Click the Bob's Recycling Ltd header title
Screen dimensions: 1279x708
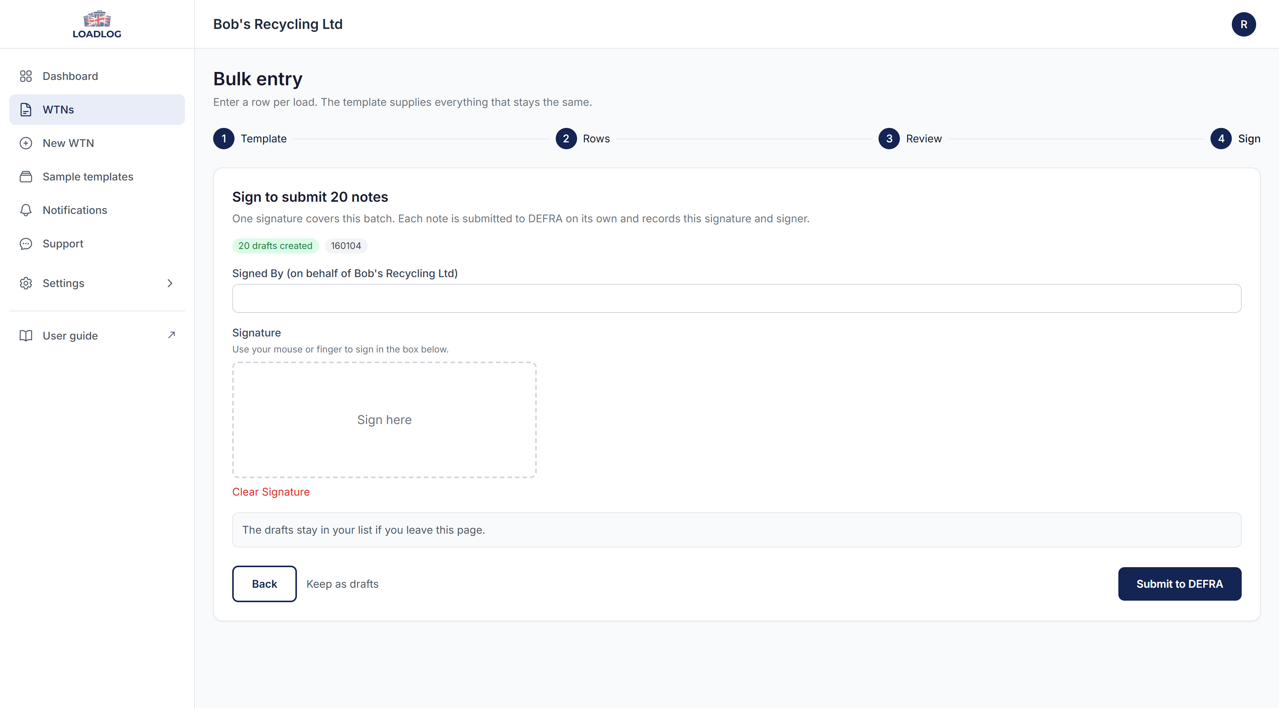tap(277, 24)
